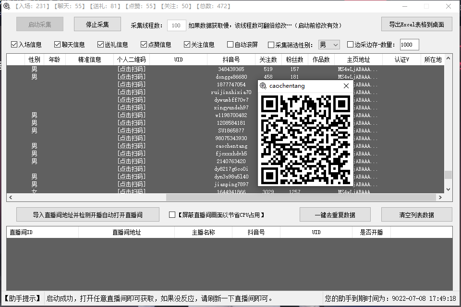The height and width of the screenshot is (307, 461).
Task: Click the 个人二维码 column header
Action: point(132,59)
